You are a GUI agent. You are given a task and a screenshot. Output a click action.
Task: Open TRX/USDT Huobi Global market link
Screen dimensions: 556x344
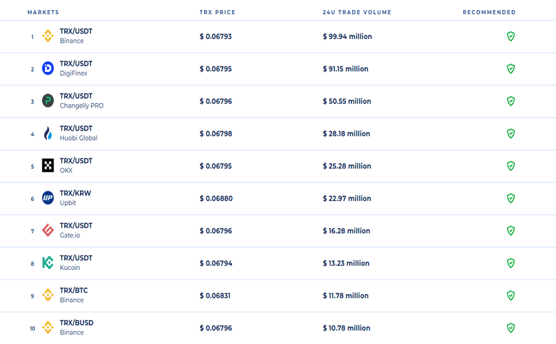pyautogui.click(x=78, y=133)
